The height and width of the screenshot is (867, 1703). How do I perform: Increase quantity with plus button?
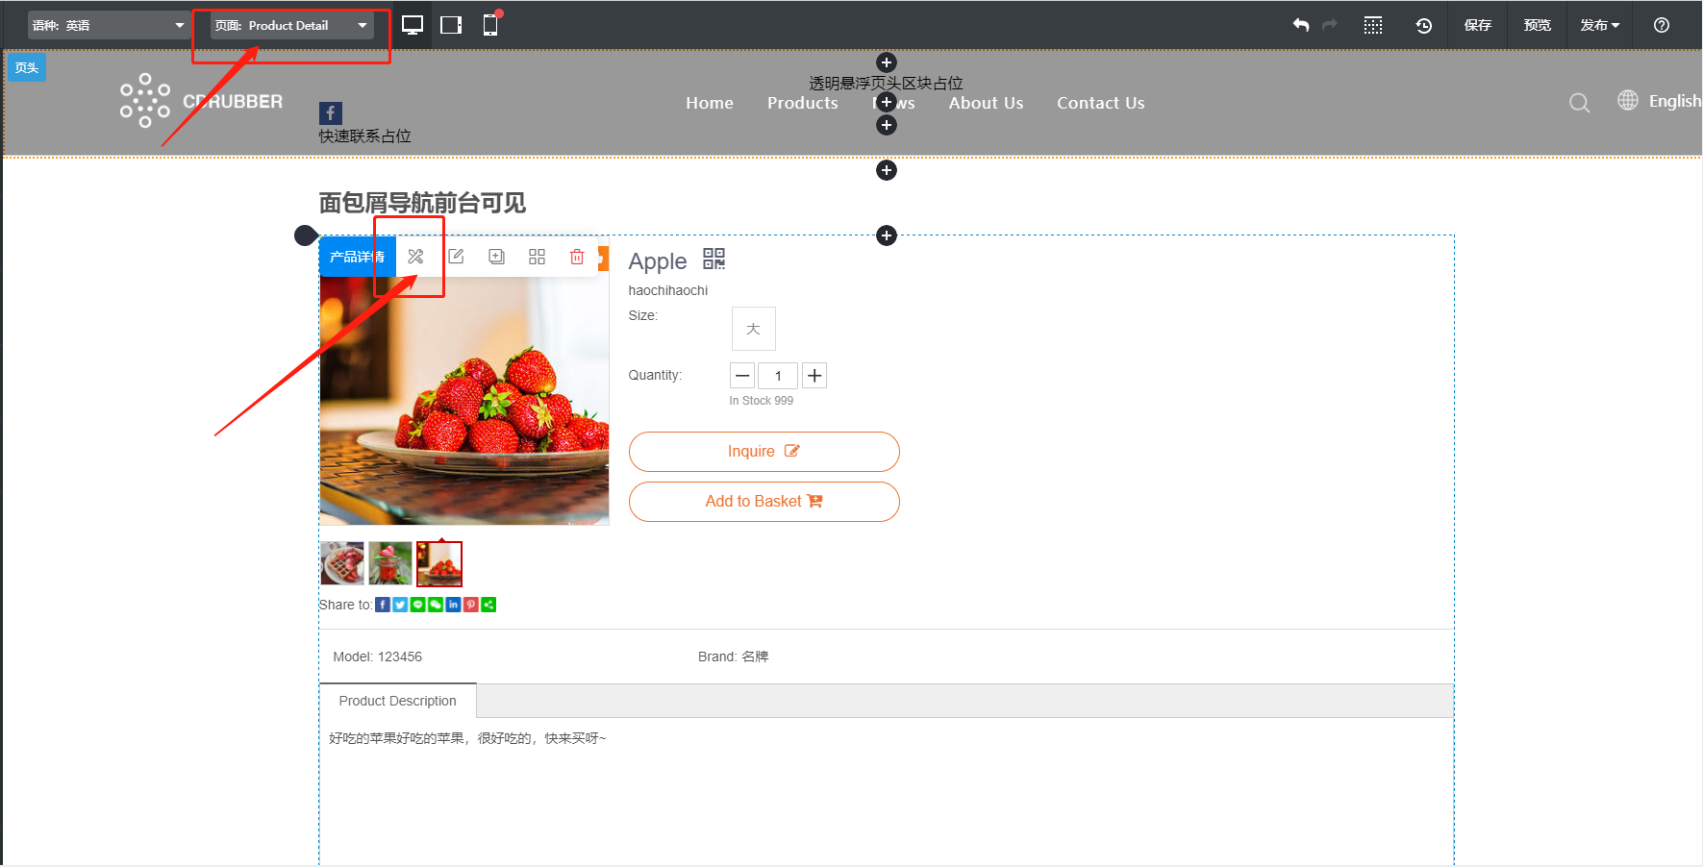tap(814, 376)
